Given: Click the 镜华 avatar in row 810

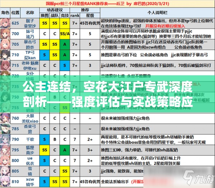Looking at the screenshot, I should click(x=5, y=182).
